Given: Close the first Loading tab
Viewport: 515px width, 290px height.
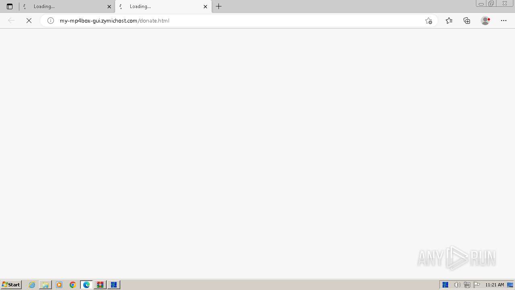Looking at the screenshot, I should (x=109, y=6).
